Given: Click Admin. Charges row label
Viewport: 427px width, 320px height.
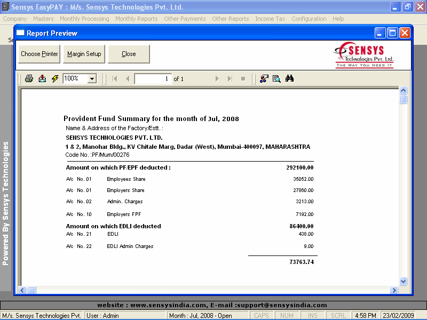Looking at the screenshot, I should [125, 202].
